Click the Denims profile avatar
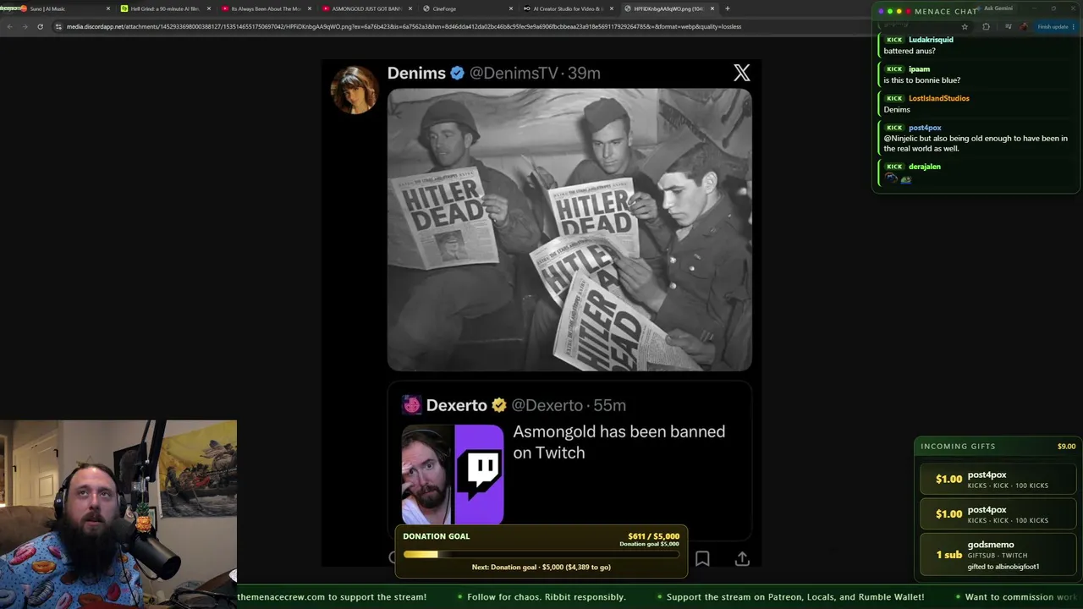Screen dimensions: 1083x609 pos(355,89)
